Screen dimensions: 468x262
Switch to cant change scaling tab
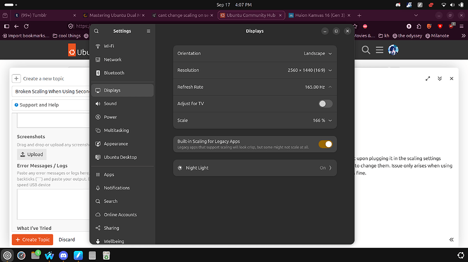pyautogui.click(x=183, y=15)
